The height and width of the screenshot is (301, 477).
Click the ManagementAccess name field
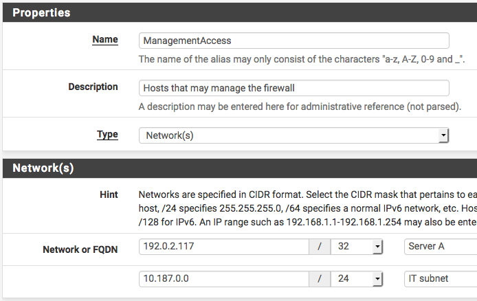293,41
